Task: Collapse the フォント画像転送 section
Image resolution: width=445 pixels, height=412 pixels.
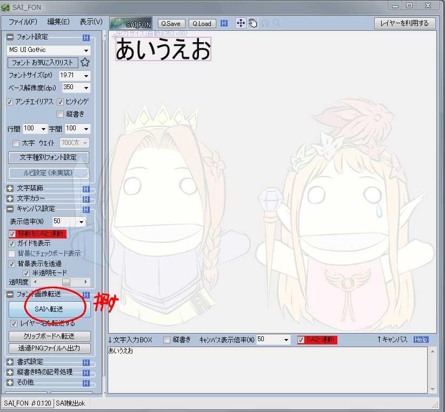Action: (10, 295)
